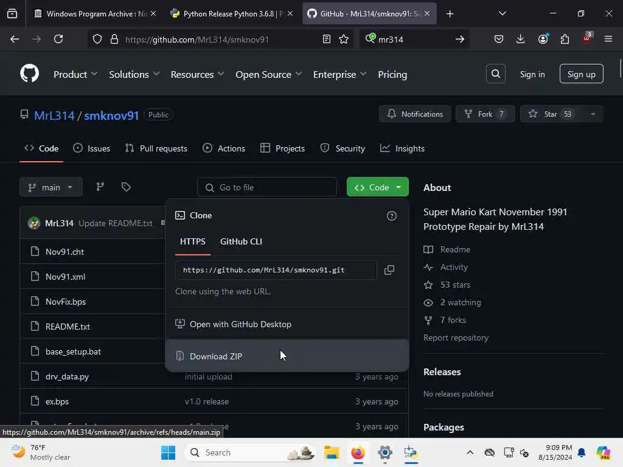This screenshot has width=623, height=467.
Task: Open the Insights tab
Action: point(402,148)
